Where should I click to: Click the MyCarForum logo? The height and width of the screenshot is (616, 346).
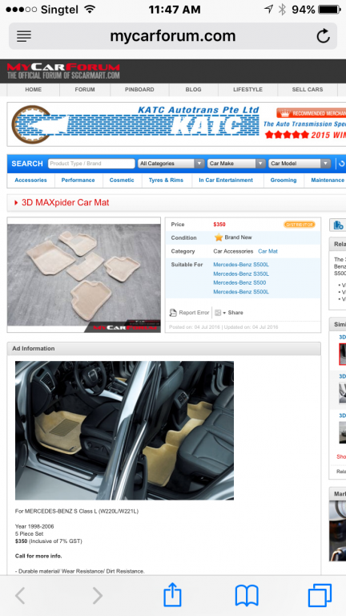coord(63,71)
